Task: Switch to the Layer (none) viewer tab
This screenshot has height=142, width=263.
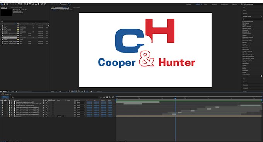Action: [76, 7]
